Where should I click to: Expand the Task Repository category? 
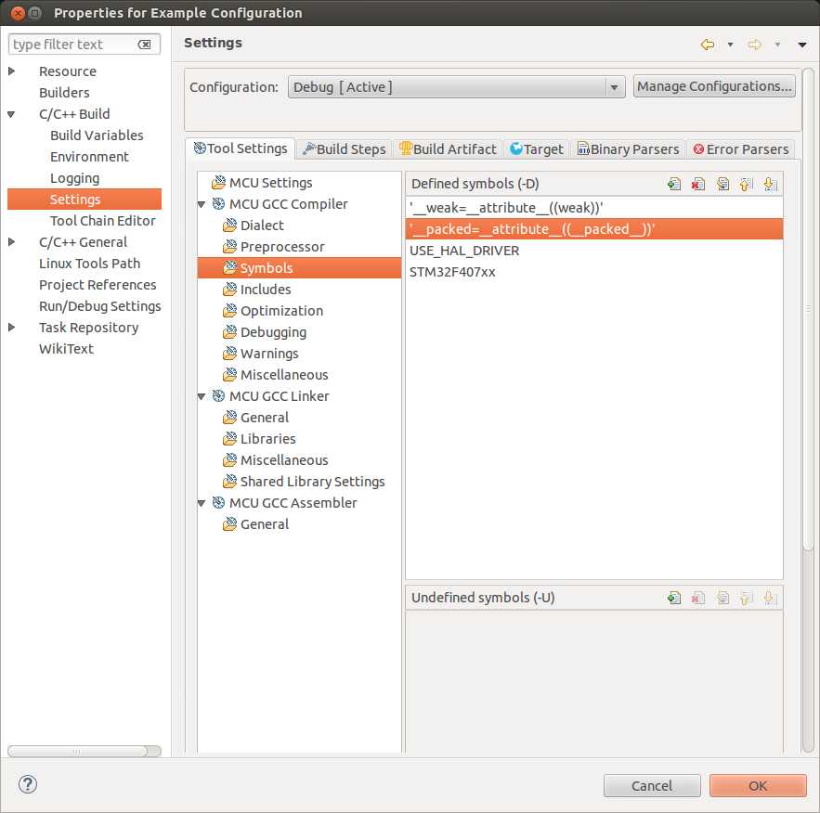11,328
